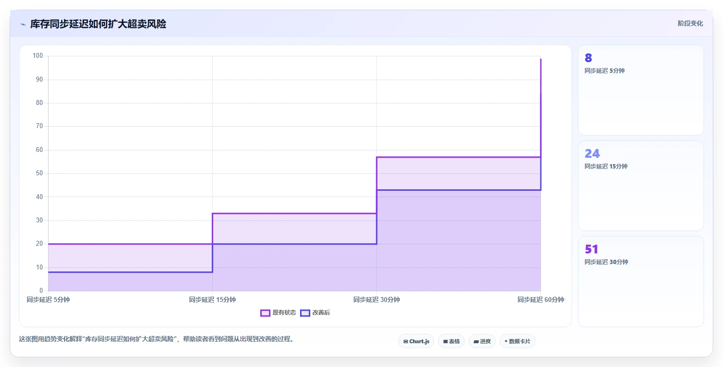Click the chart description text below the chart
Viewport: 723px width, 367px height.
click(x=156, y=339)
